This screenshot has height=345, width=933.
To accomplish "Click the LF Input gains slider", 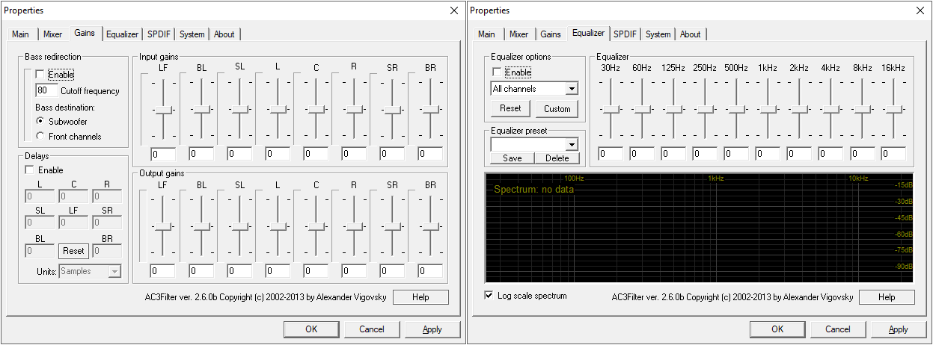I will [x=164, y=110].
